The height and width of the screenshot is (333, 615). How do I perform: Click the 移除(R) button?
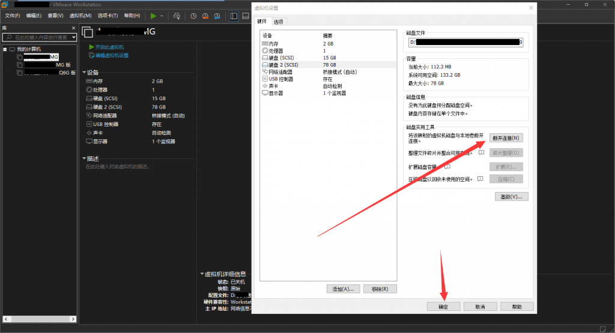point(380,289)
